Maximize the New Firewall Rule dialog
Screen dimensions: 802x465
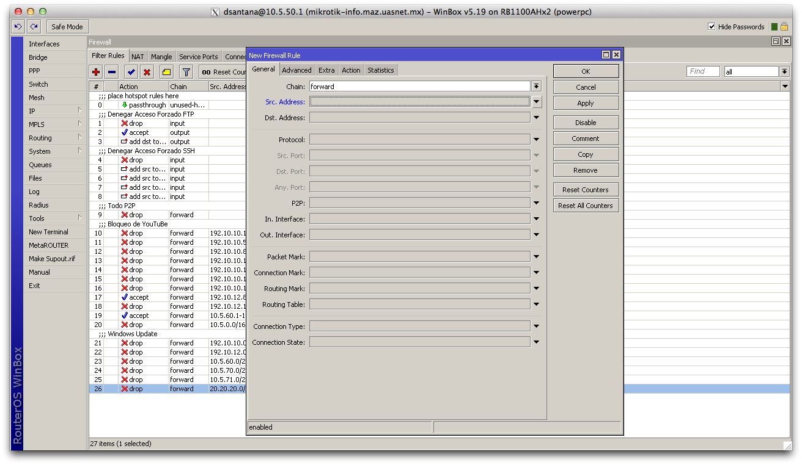[606, 55]
